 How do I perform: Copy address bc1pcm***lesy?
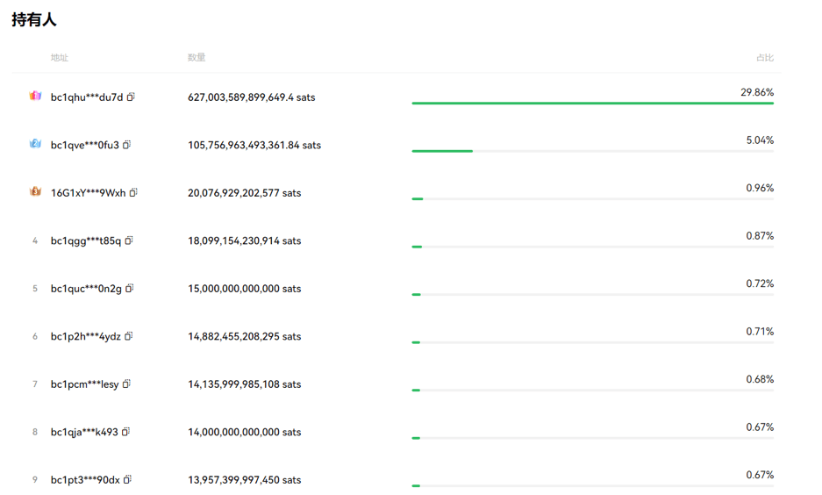(126, 384)
